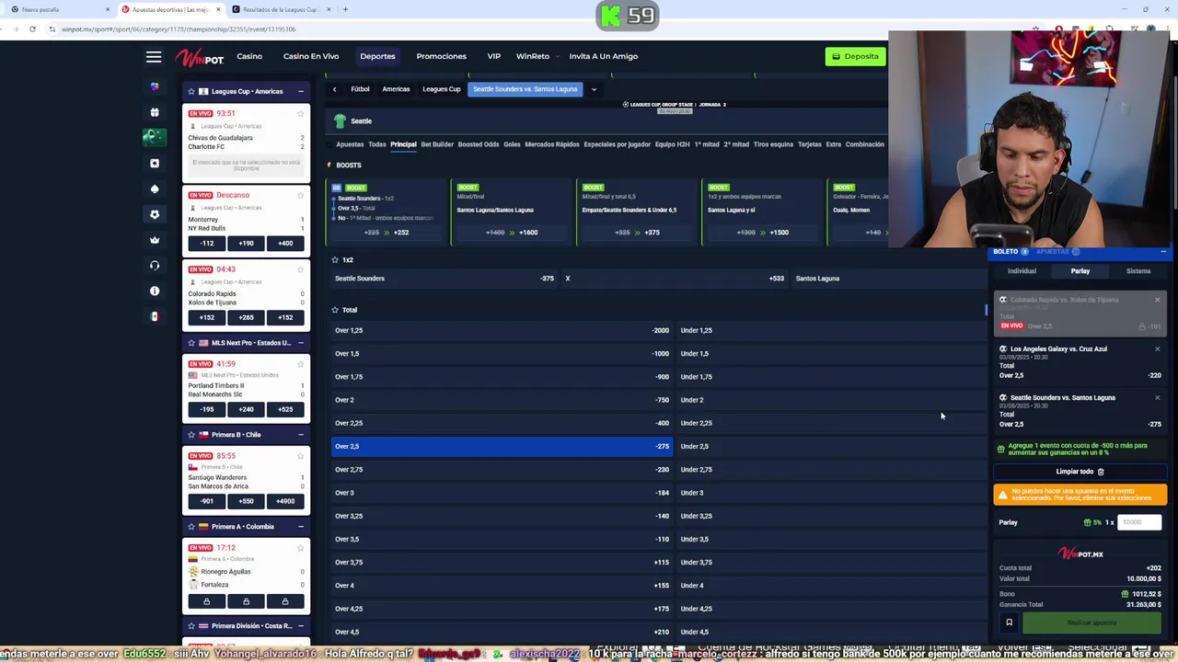The width and height of the screenshot is (1178, 662).
Task: Switch to Bet Builder market tab
Action: pos(437,144)
